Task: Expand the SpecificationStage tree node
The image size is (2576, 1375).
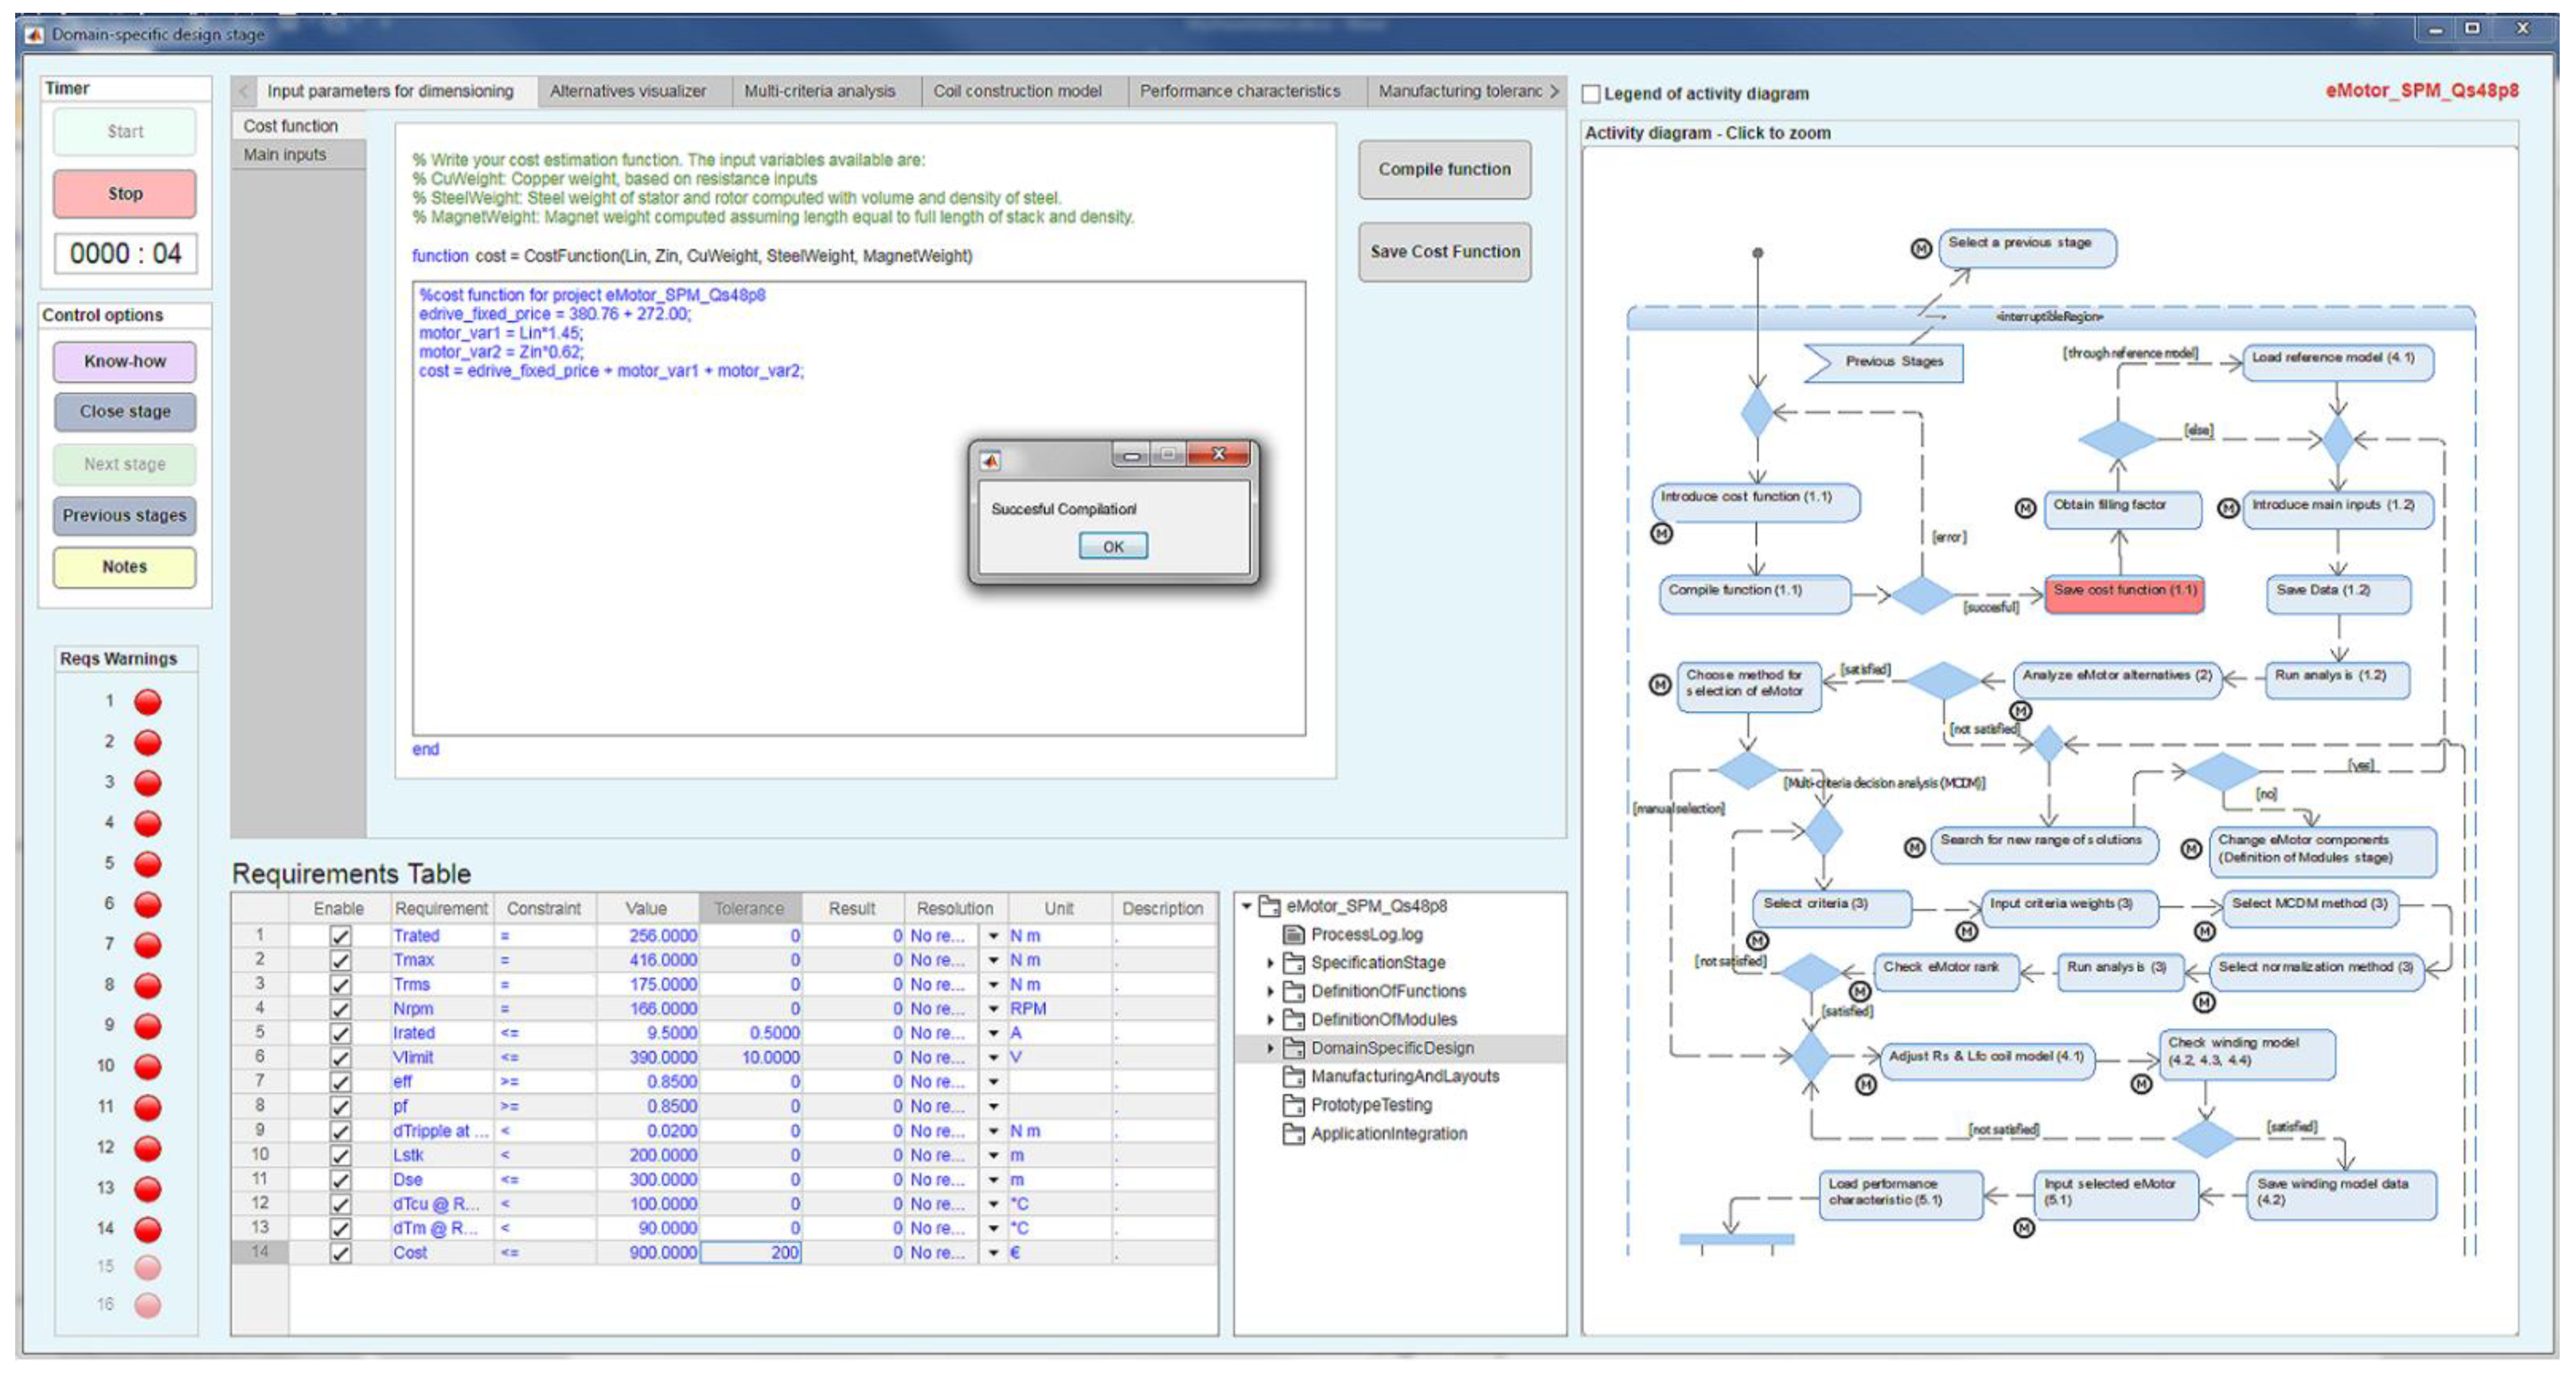Action: tap(1270, 963)
